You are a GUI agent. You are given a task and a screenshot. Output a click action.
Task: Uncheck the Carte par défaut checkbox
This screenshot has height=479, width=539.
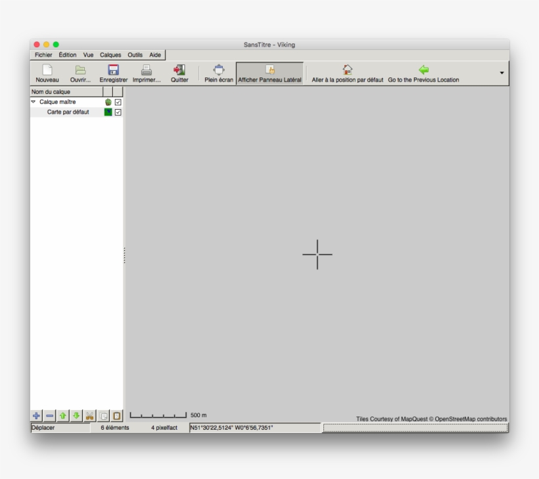coord(118,112)
